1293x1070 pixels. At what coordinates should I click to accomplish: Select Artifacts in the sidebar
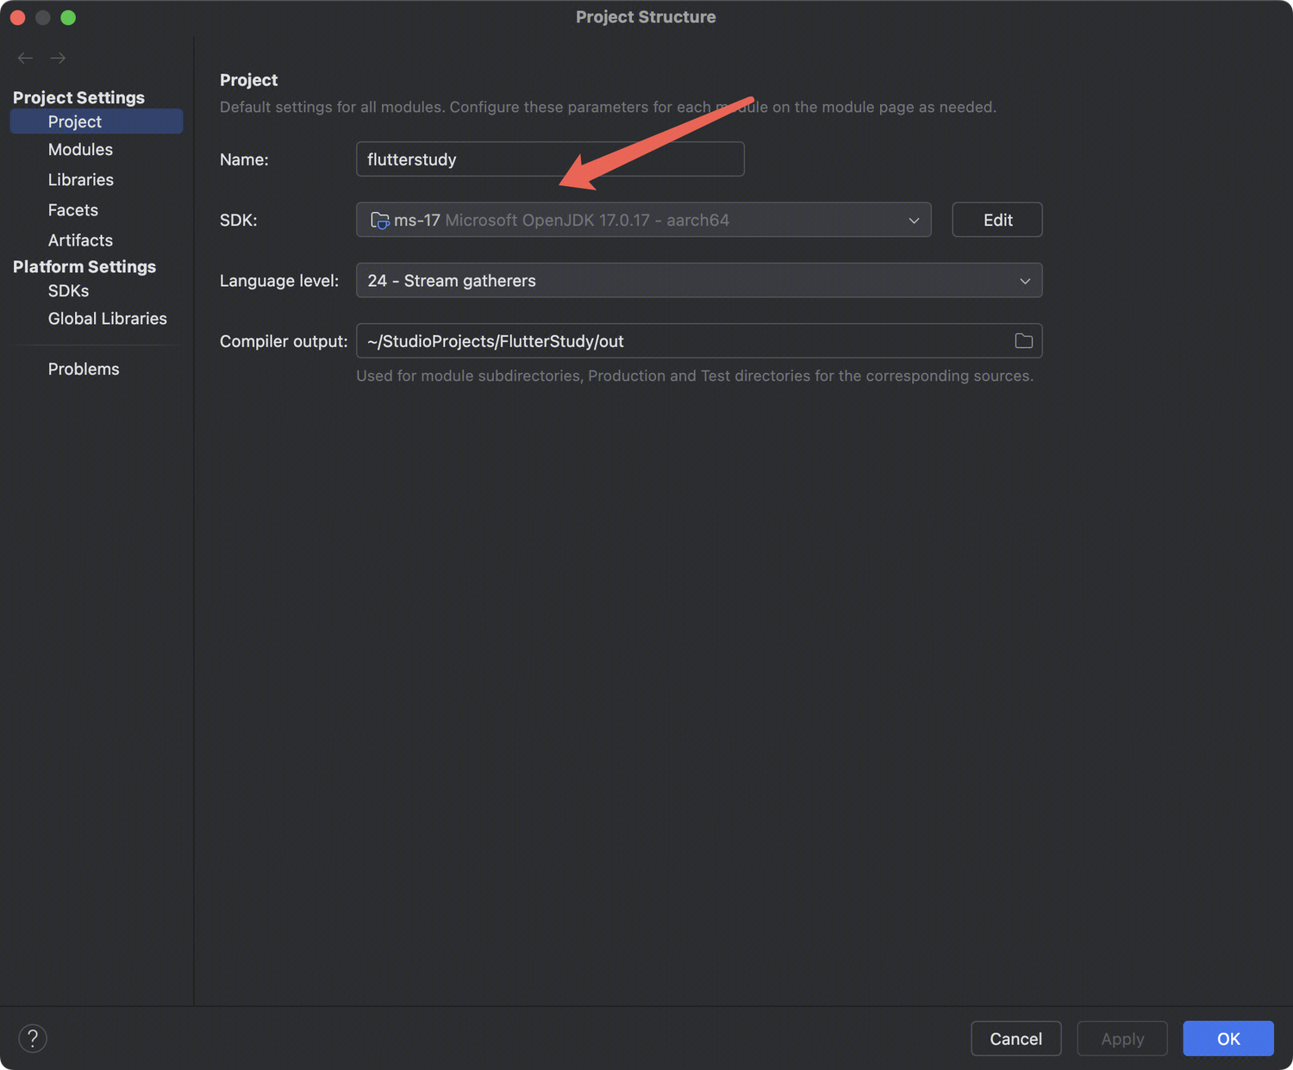pos(80,240)
